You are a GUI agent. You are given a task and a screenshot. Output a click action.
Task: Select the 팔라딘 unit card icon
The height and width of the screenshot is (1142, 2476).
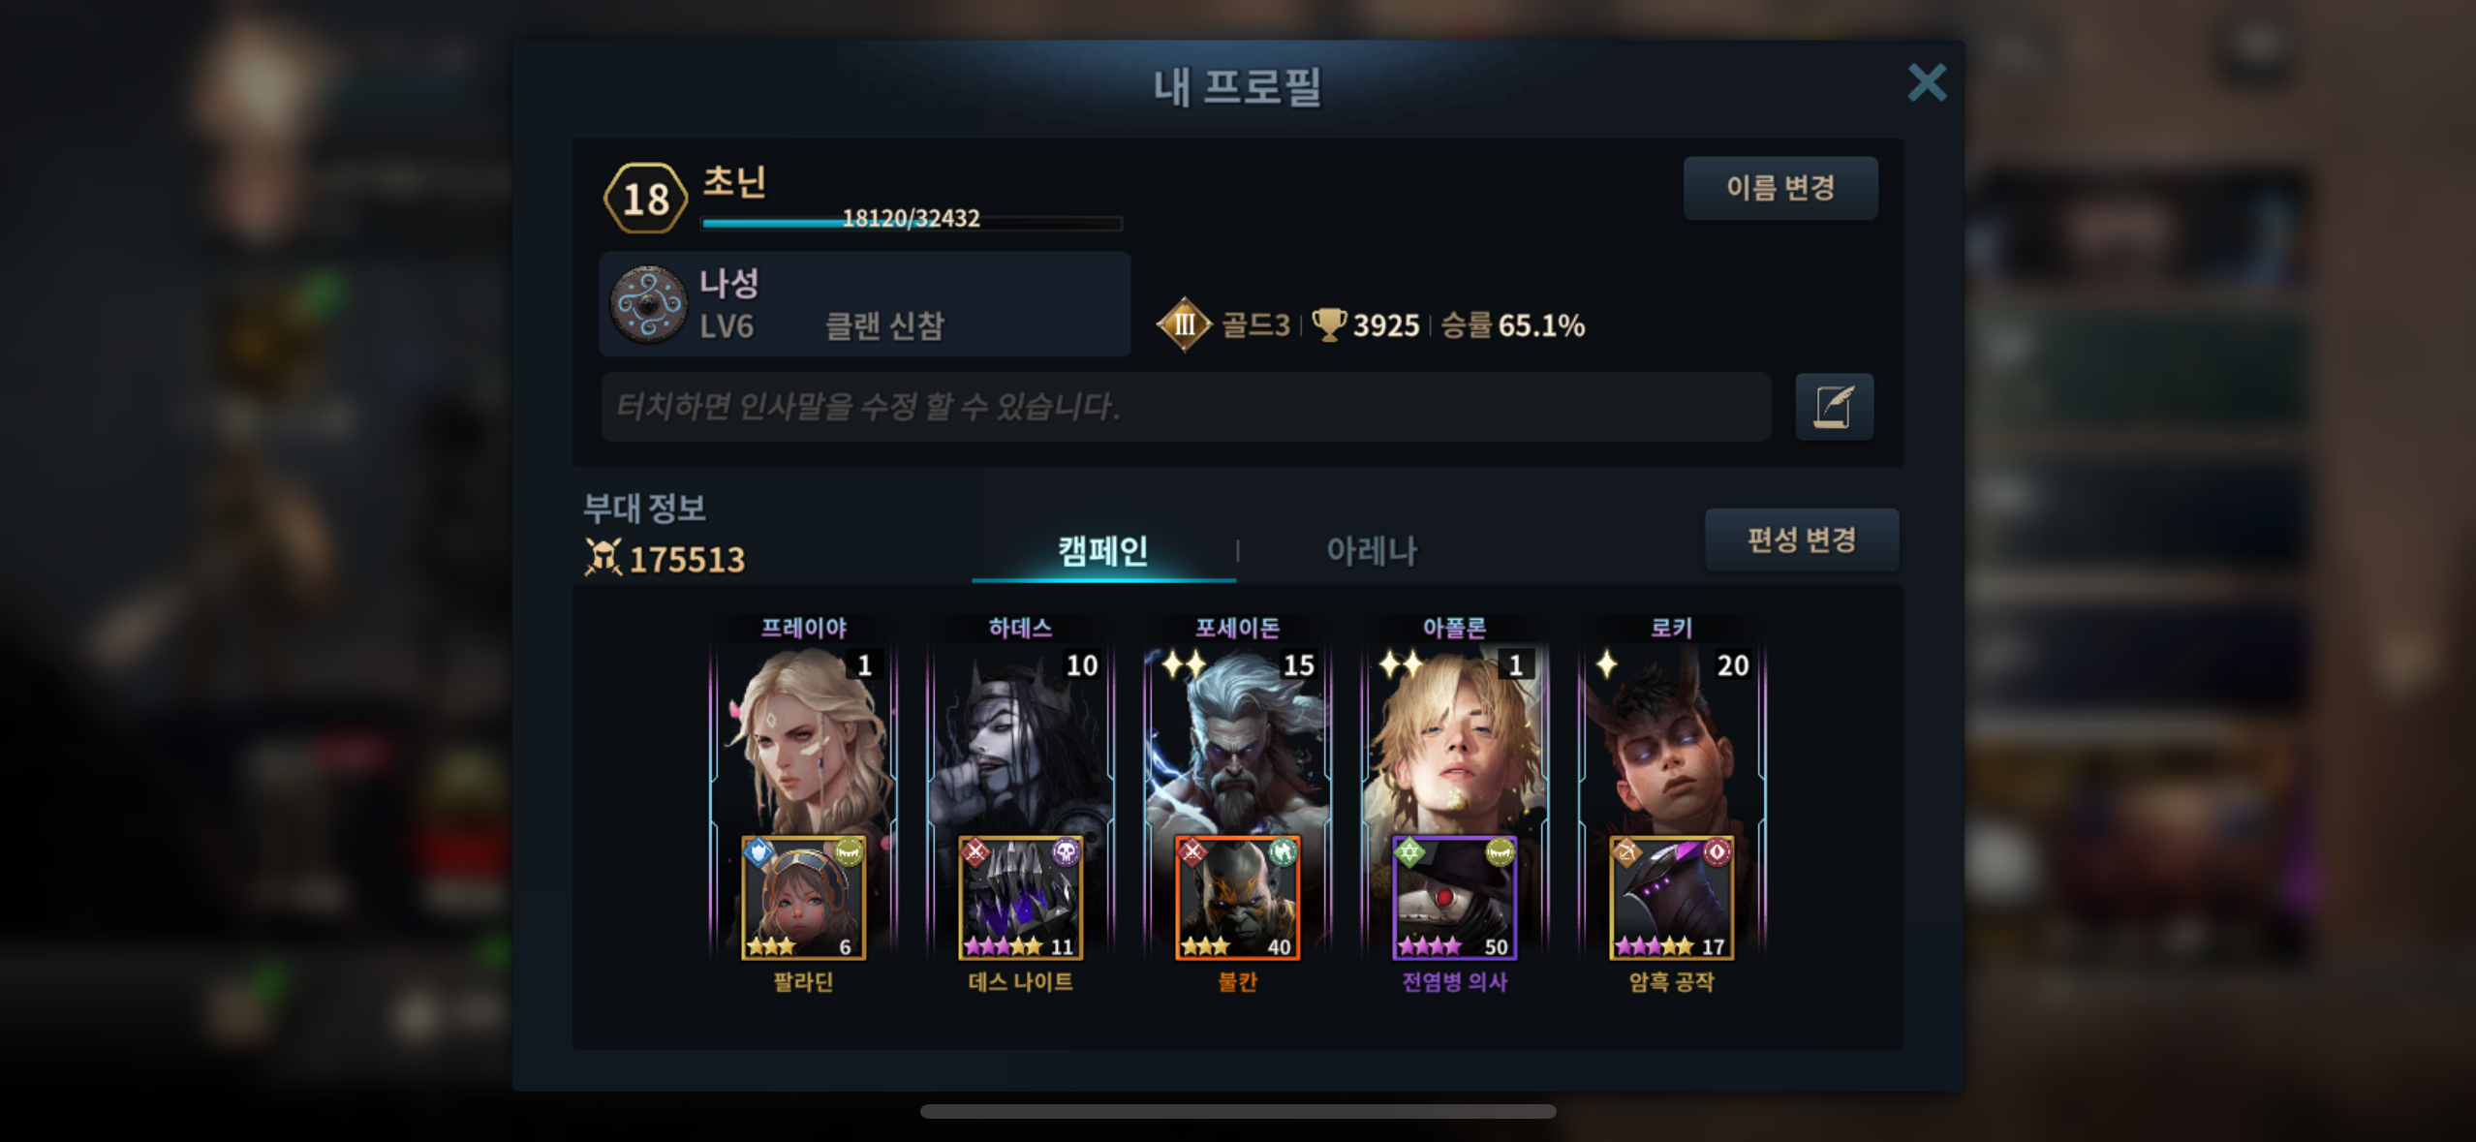803,898
